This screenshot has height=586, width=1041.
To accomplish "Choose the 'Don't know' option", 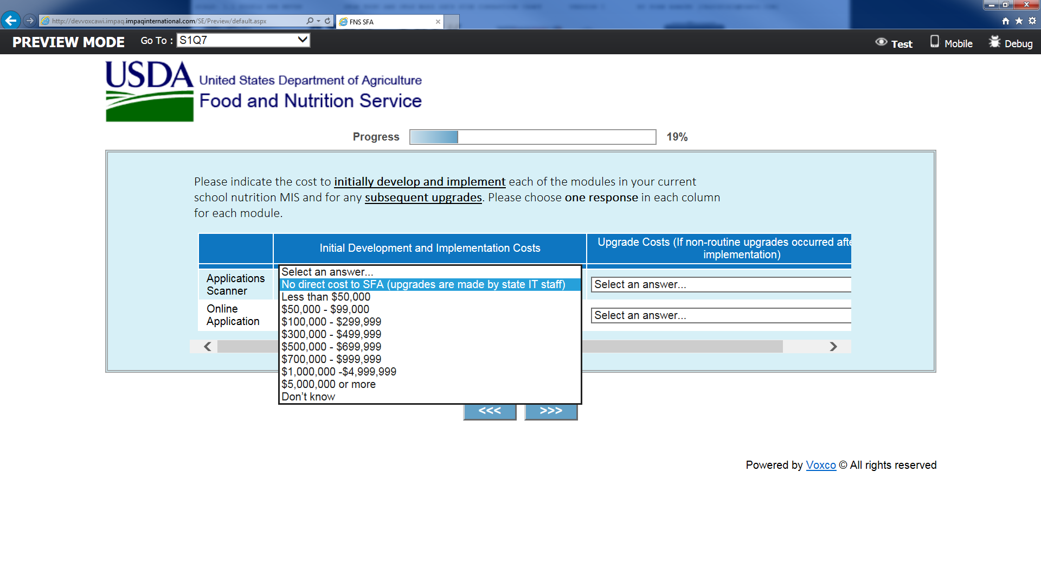I will click(308, 397).
